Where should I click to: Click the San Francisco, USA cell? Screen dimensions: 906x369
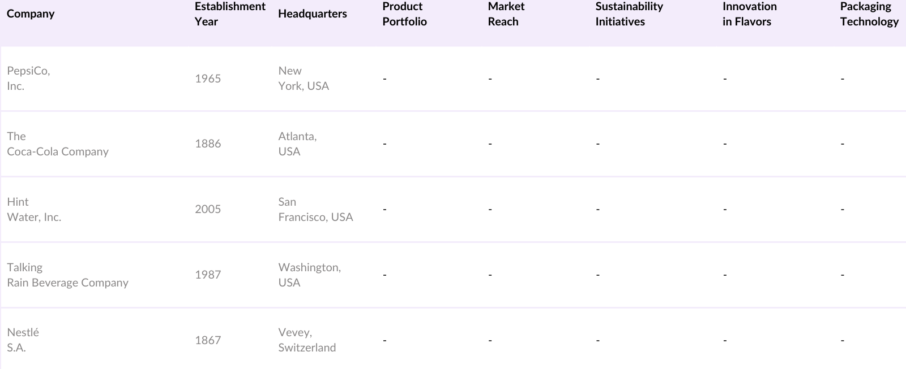click(x=315, y=210)
